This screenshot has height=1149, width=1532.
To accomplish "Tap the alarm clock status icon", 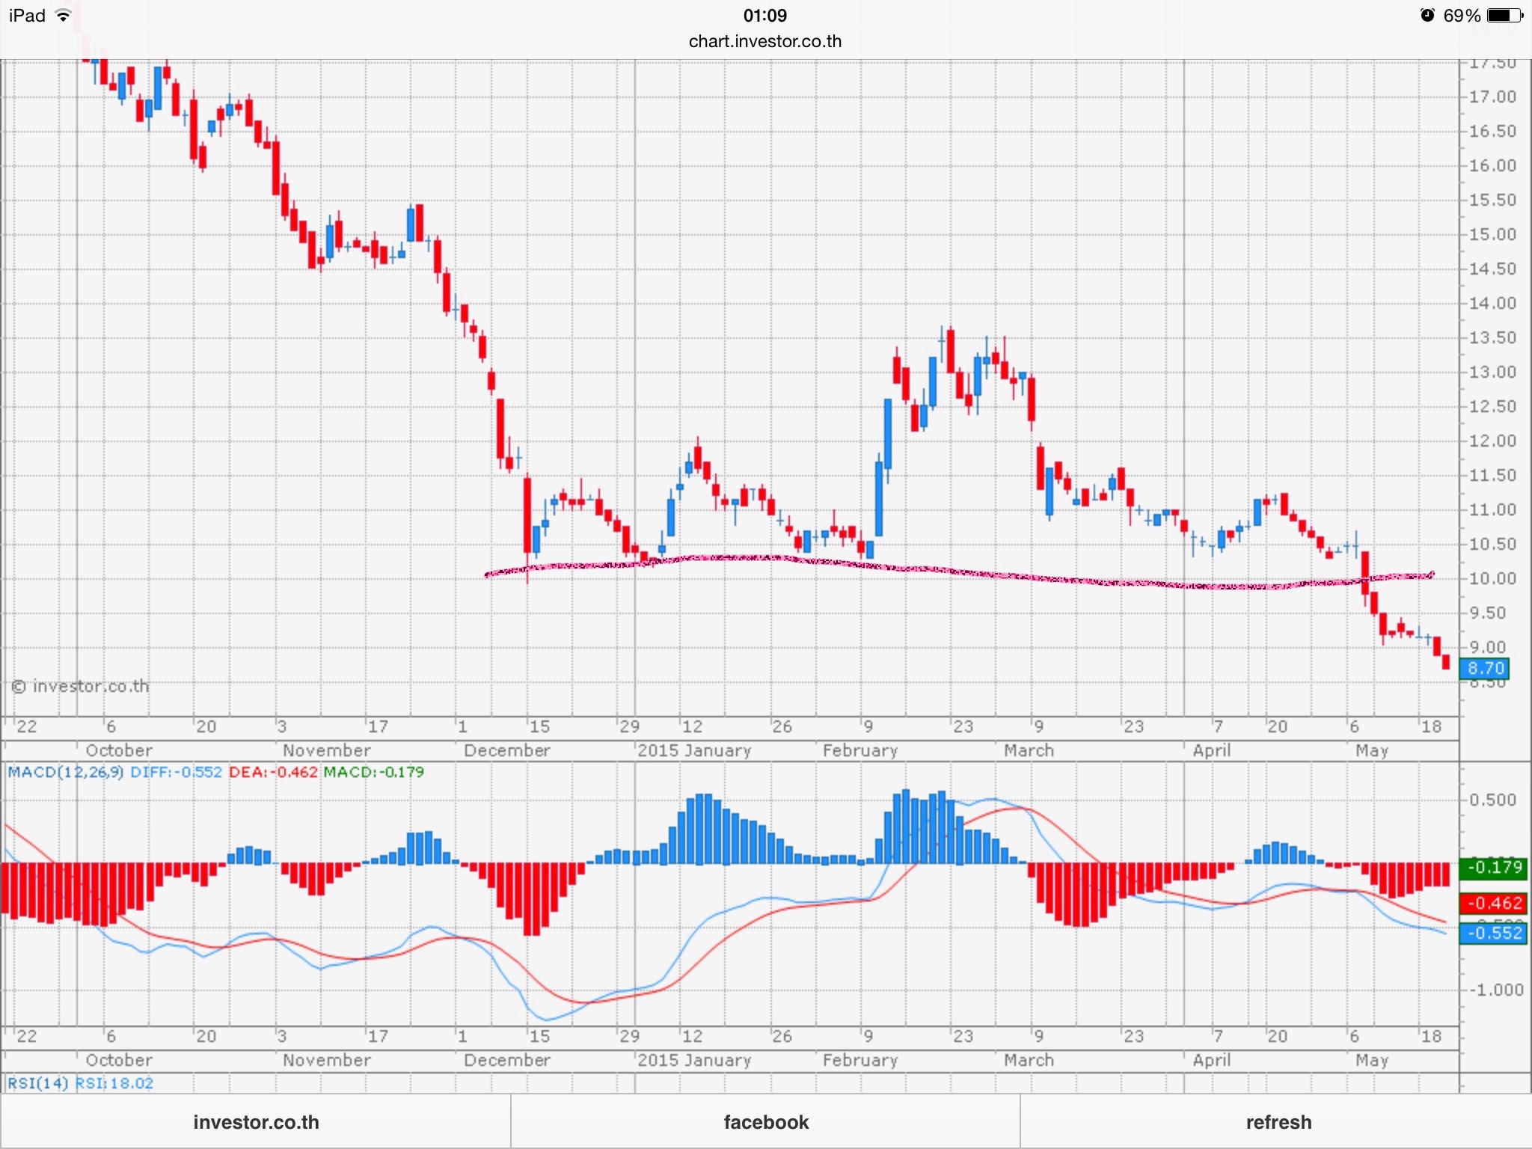I will [x=1427, y=15].
